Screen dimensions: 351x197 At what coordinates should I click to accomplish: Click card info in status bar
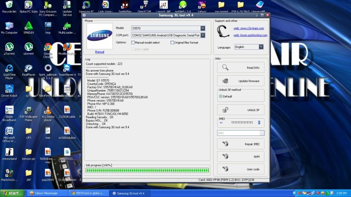226,180
